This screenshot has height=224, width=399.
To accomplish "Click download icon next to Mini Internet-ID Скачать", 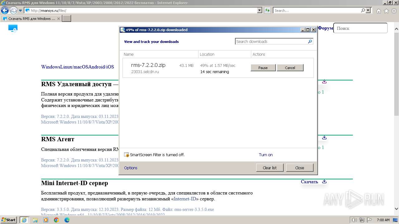I will (324, 181).
